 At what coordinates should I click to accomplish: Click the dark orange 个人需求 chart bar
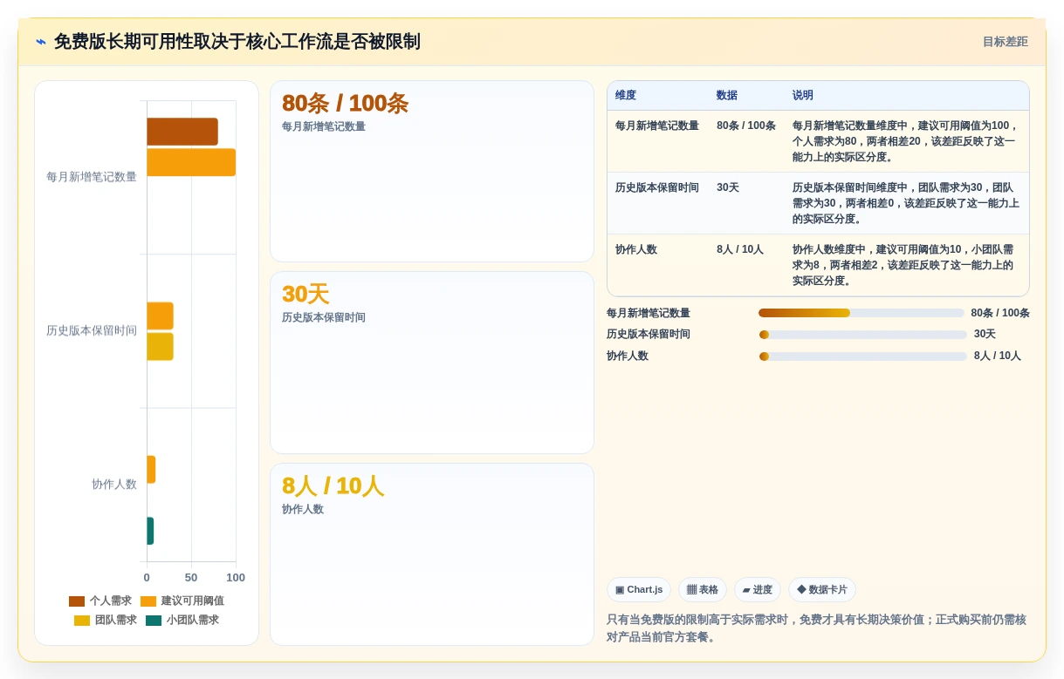182,132
